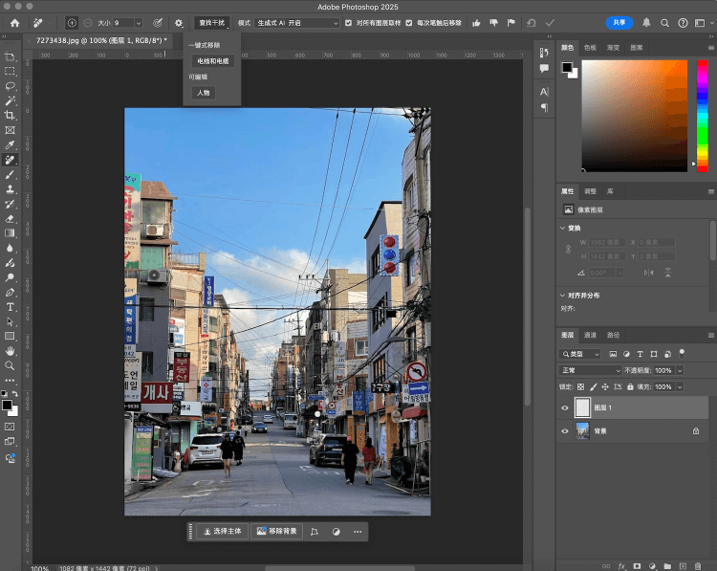Click the trash icon to delete layer
This screenshot has width=717, height=571.
tap(700, 565)
